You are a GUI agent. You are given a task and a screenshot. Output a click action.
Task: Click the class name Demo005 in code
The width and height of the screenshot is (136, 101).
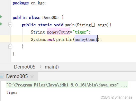click(50, 17)
